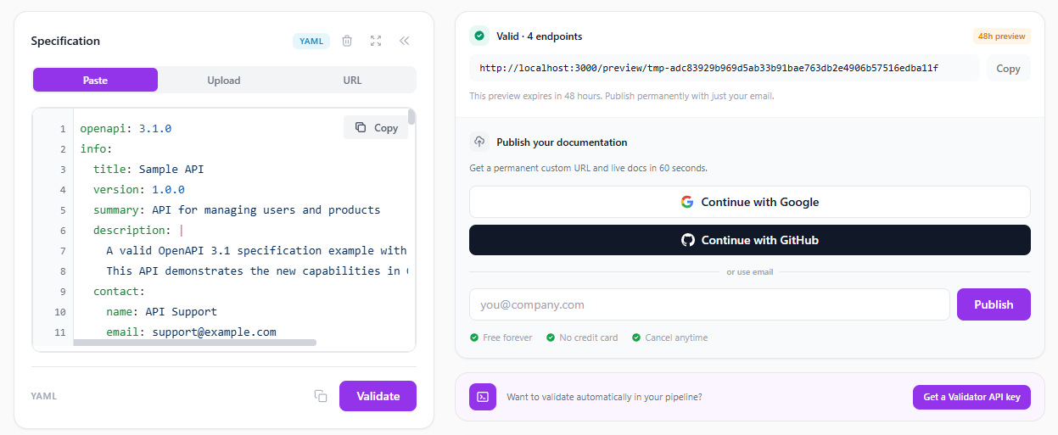
Task: Continue with Google sign-in
Action: click(750, 202)
